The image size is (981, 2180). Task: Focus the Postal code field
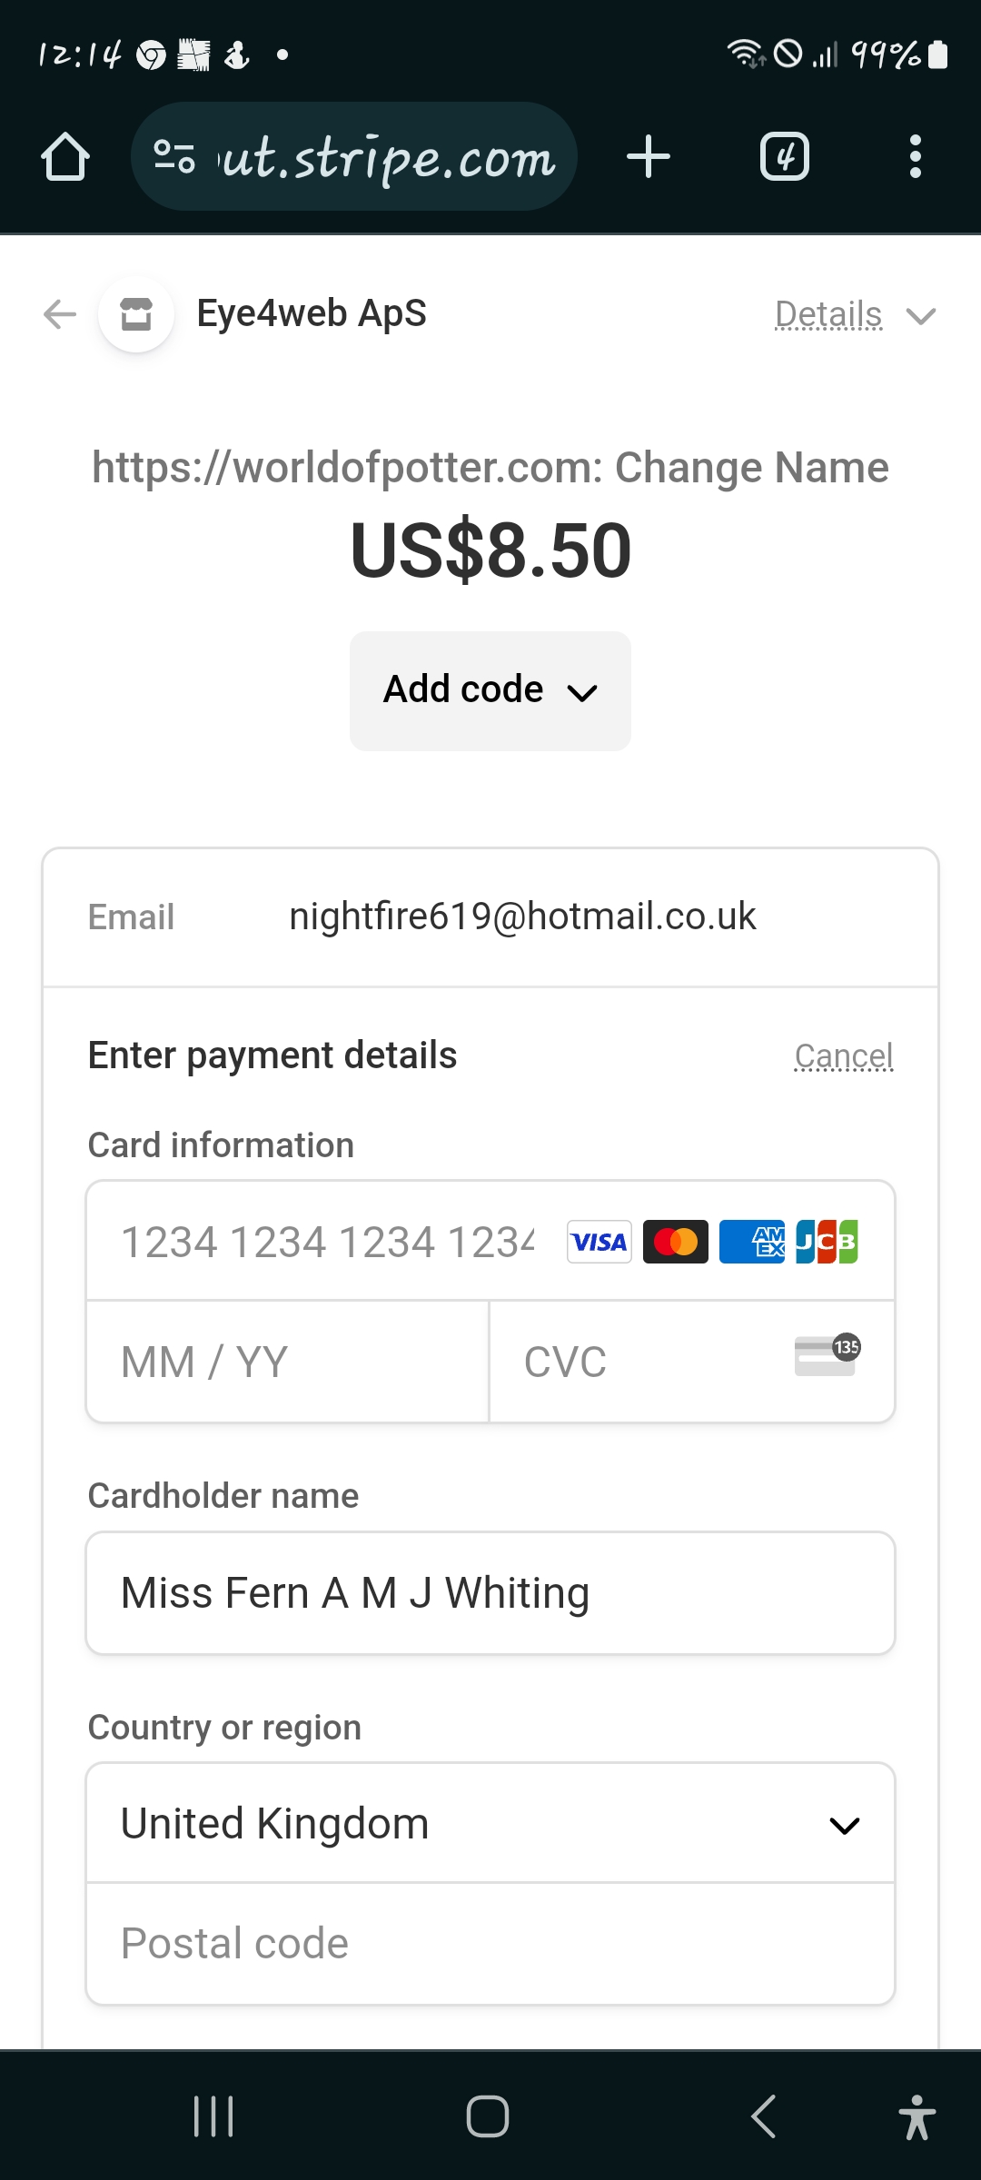(x=490, y=1944)
